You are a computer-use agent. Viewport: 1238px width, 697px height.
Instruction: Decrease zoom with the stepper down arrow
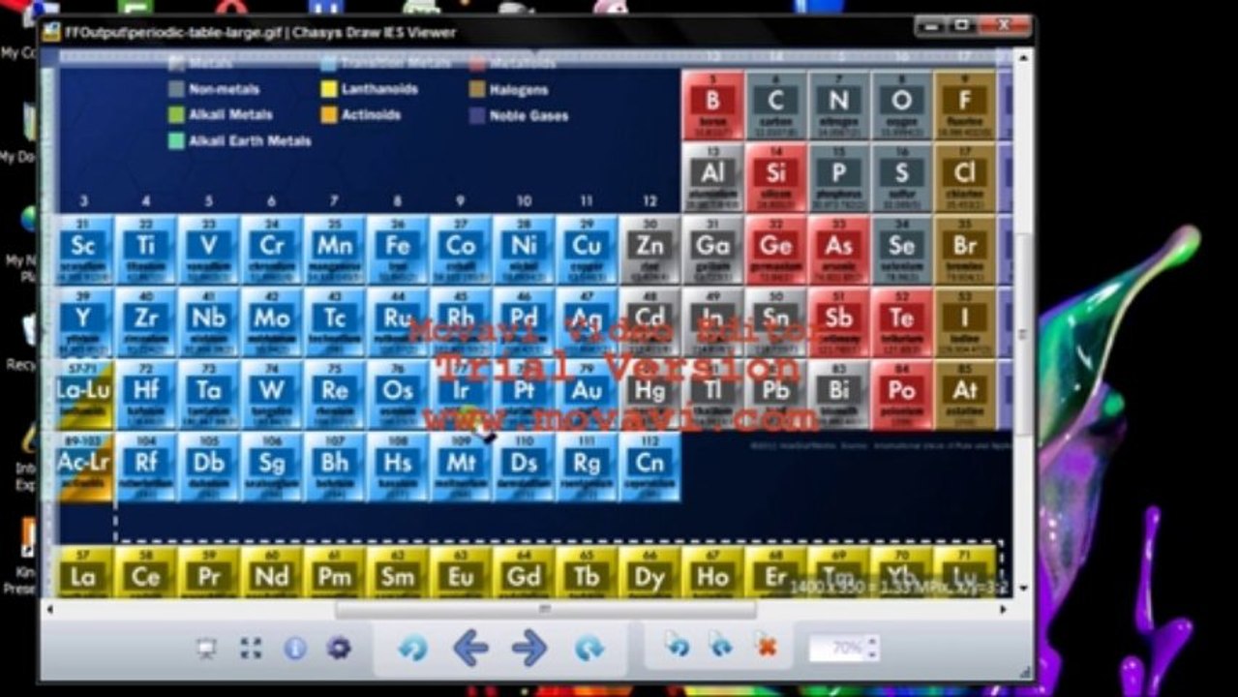coord(872,654)
